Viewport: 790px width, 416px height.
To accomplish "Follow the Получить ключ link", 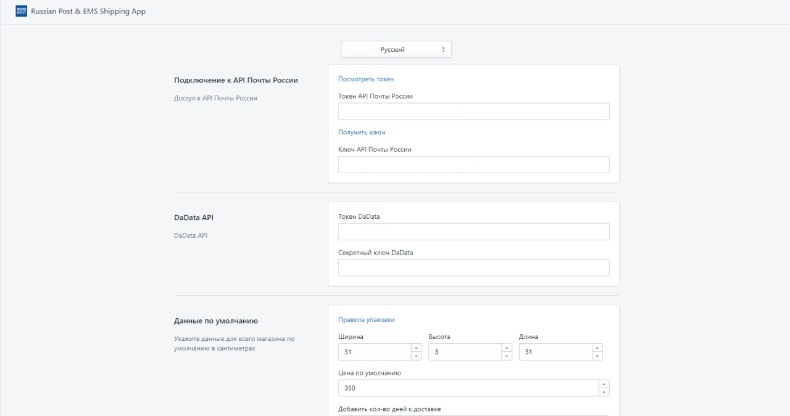I will [x=362, y=133].
